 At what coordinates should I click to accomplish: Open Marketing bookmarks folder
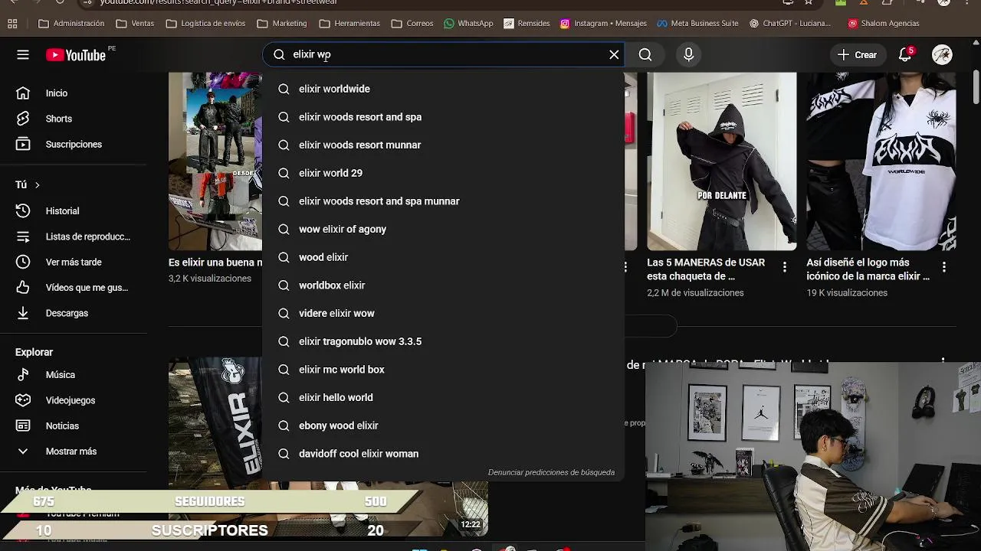(x=282, y=24)
